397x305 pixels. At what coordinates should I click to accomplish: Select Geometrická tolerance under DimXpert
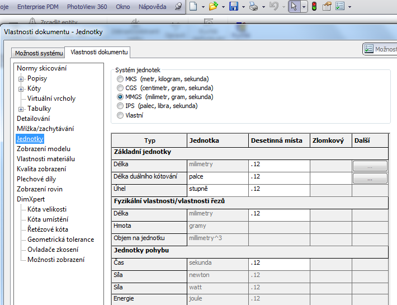[61, 240]
